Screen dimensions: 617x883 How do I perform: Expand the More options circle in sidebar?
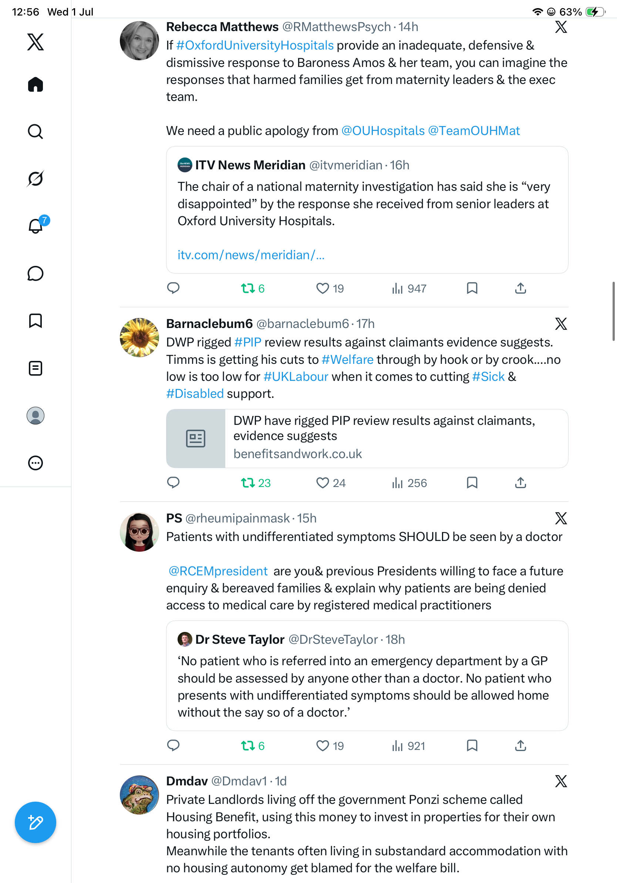click(x=36, y=463)
